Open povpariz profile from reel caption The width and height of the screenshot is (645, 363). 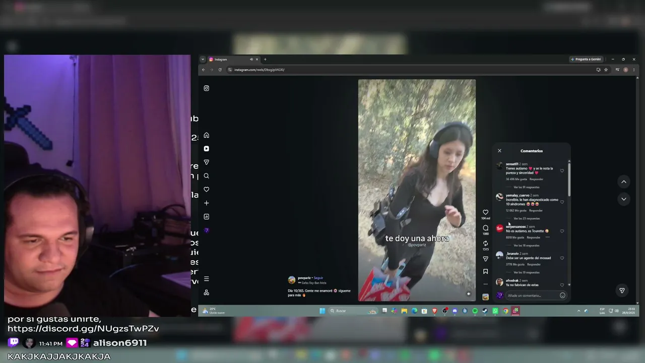304,278
